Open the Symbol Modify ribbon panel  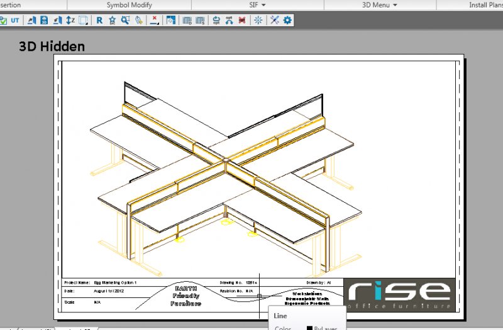point(130,5)
